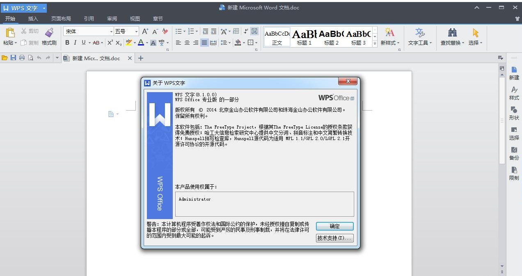Screen dimensions: 522x276
Task: Save the document with the floppy disk icon
Action: point(13,58)
